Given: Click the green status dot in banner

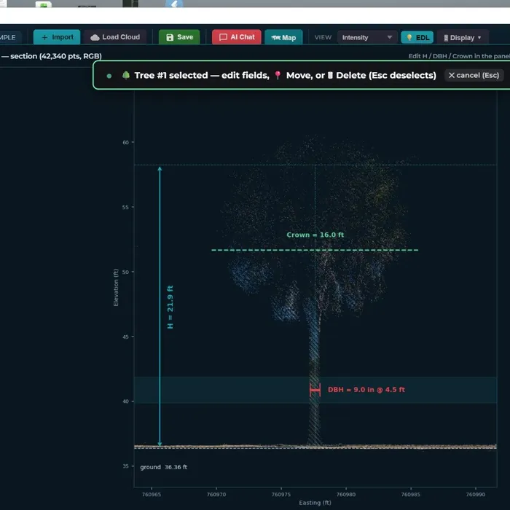Looking at the screenshot, I should (109, 76).
